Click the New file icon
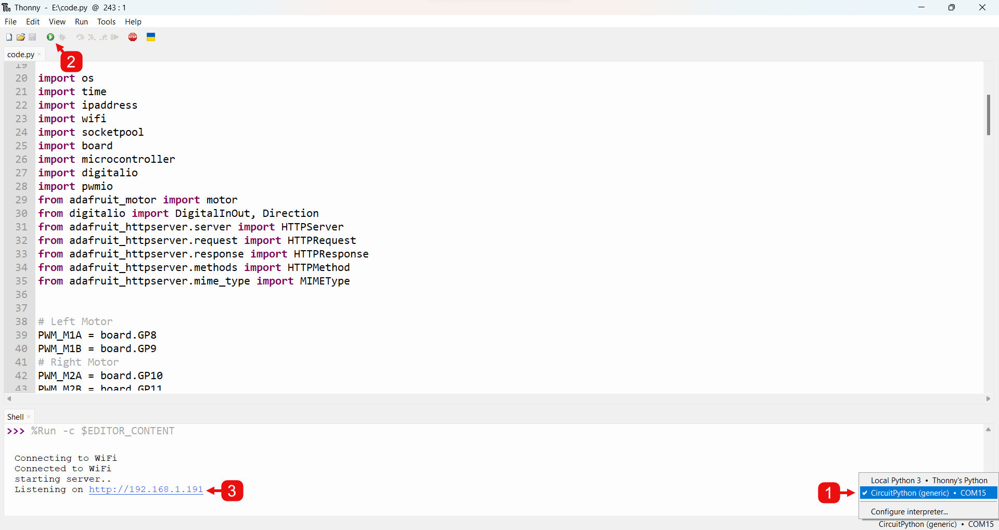999x530 pixels. (x=9, y=37)
